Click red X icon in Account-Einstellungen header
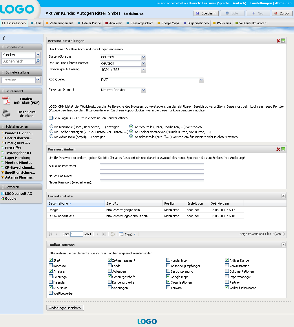The height and width of the screenshot is (327, 294). tap(278, 41)
